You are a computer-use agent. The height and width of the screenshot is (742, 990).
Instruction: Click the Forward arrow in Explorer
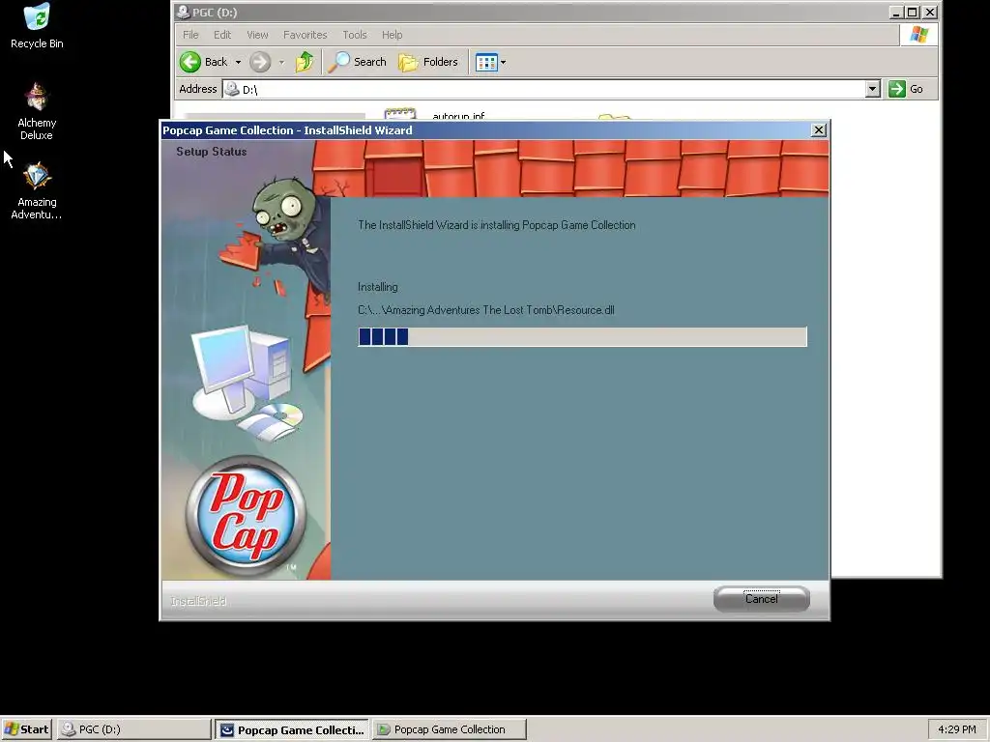click(259, 62)
